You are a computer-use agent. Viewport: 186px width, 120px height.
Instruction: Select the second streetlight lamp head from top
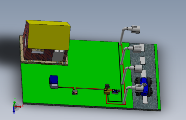pyautogui.click(x=137, y=49)
